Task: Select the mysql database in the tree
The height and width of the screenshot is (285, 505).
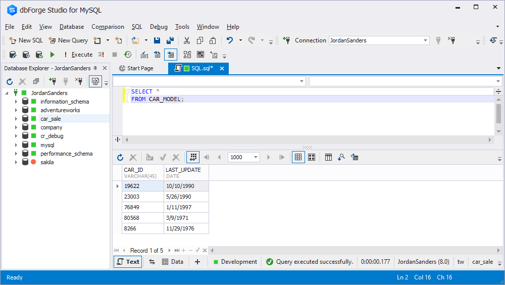Action: 47,145
